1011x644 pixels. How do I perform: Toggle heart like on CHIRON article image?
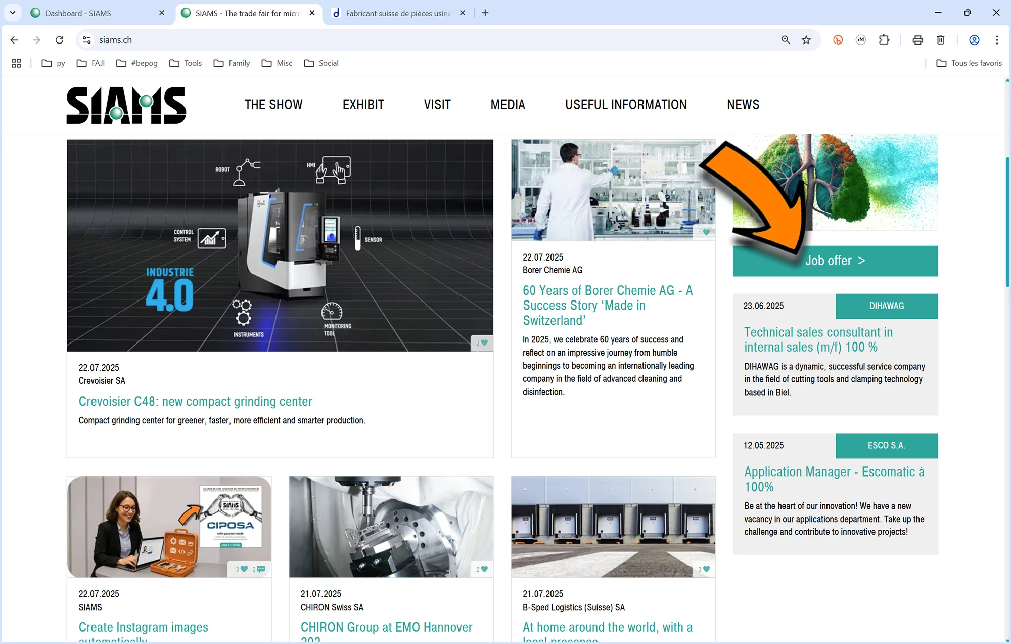coord(484,569)
